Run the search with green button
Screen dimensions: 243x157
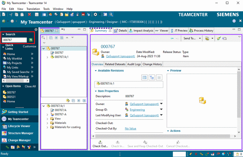[x=31, y=40]
